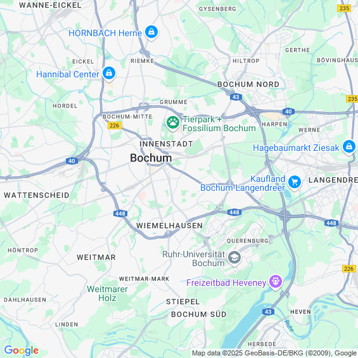Click the Google logo
Viewport: 358px width, 358px height.
[22, 350]
